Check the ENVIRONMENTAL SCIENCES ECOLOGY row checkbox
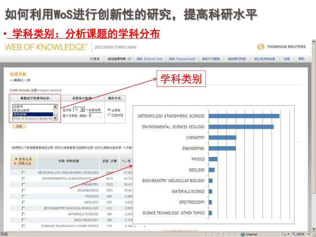 (23, 179)
